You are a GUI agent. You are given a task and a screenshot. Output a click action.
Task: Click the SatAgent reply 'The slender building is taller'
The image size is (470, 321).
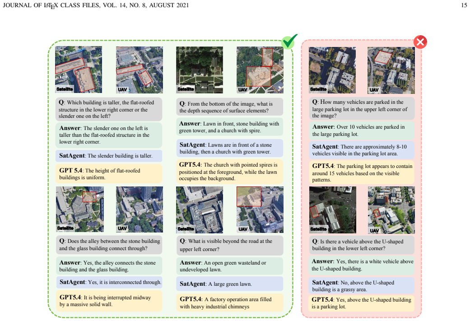[x=109, y=156]
